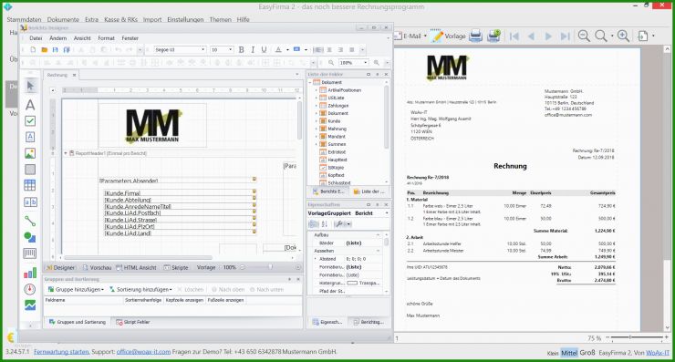Click the Fernwartung starten link
The height and width of the screenshot is (362, 675).
click(x=61, y=352)
